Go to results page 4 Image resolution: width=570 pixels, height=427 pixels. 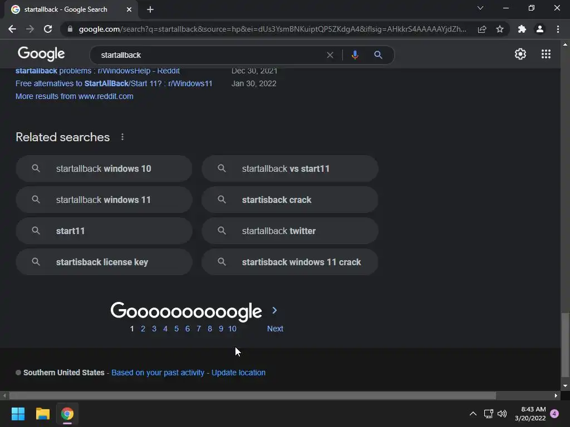(165, 329)
